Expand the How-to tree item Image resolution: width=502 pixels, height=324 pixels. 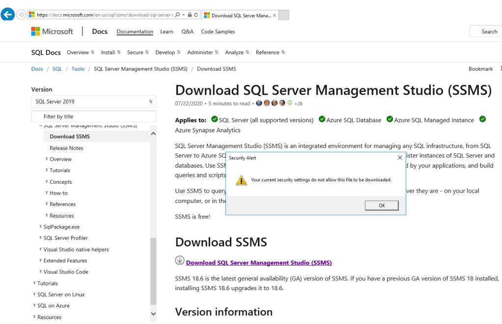(x=58, y=193)
